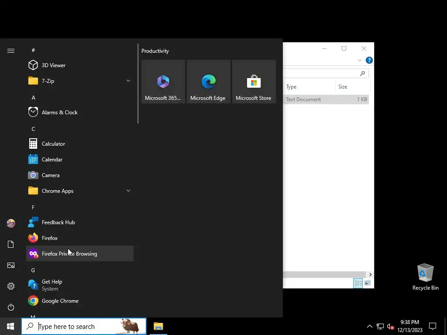Open the Calendar app

(x=80, y=160)
